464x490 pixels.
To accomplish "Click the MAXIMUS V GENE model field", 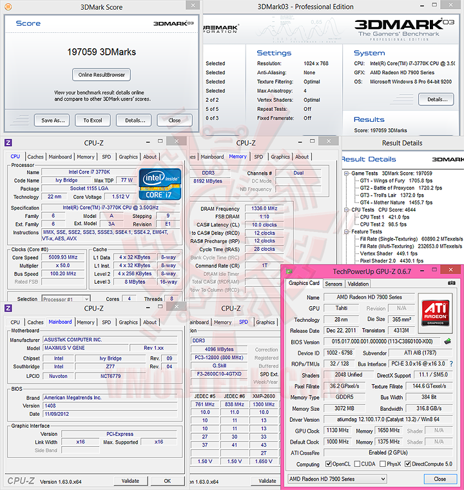I will tap(86, 348).
